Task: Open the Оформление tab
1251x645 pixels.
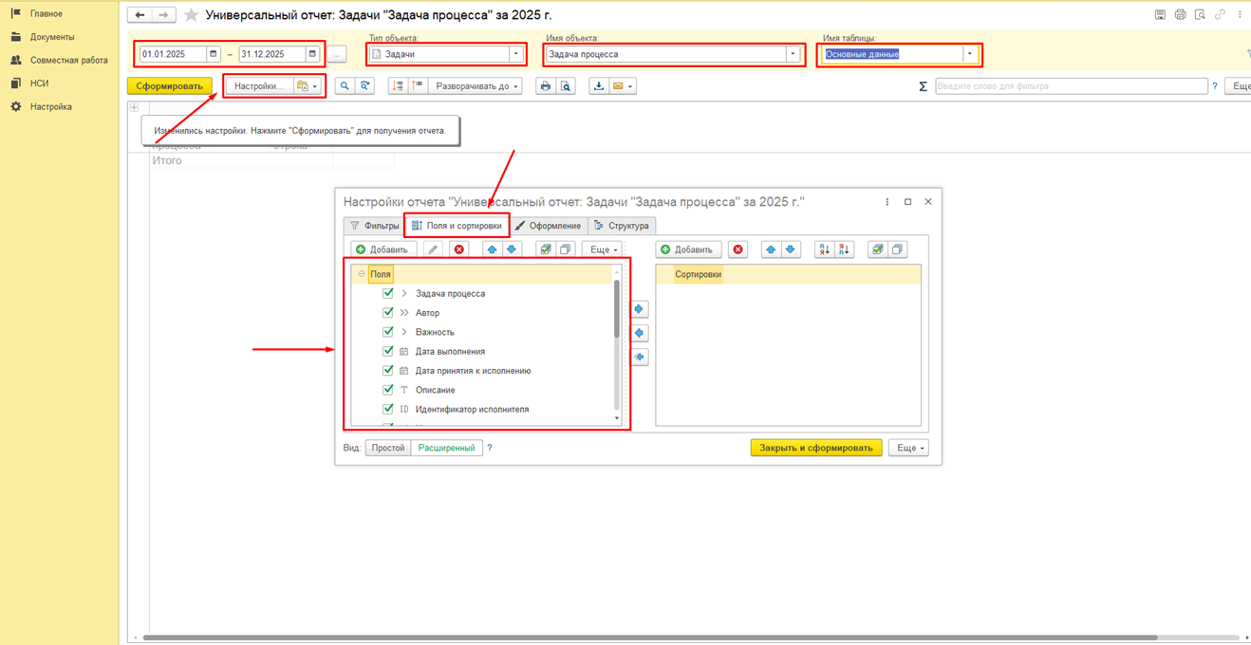Action: pyautogui.click(x=548, y=226)
